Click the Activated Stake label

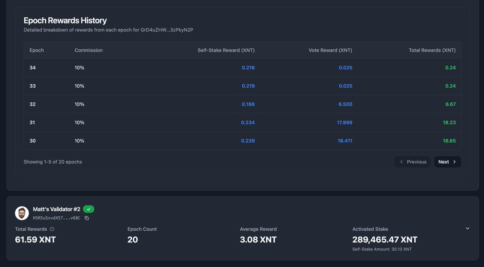(370, 229)
